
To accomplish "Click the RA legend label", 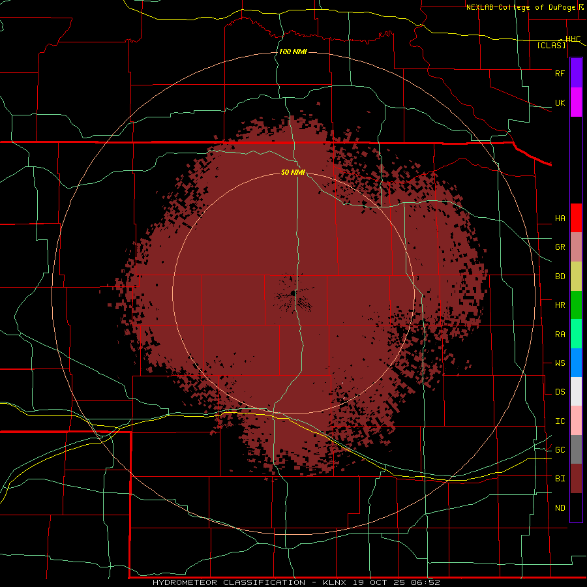I will click(560, 335).
